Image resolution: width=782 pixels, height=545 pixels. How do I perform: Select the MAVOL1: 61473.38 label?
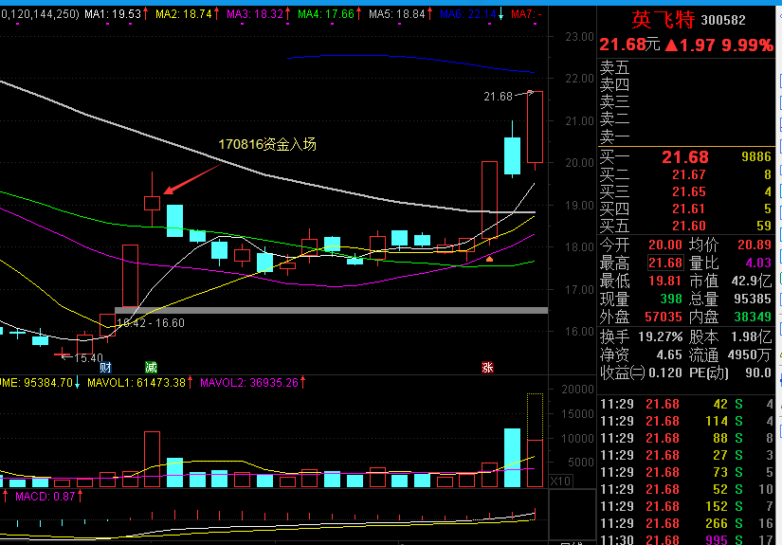click(x=136, y=382)
